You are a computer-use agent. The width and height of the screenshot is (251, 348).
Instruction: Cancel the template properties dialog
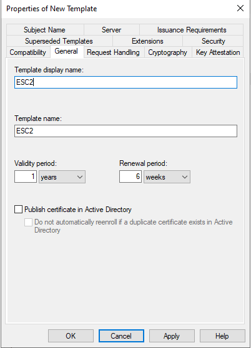point(121,336)
